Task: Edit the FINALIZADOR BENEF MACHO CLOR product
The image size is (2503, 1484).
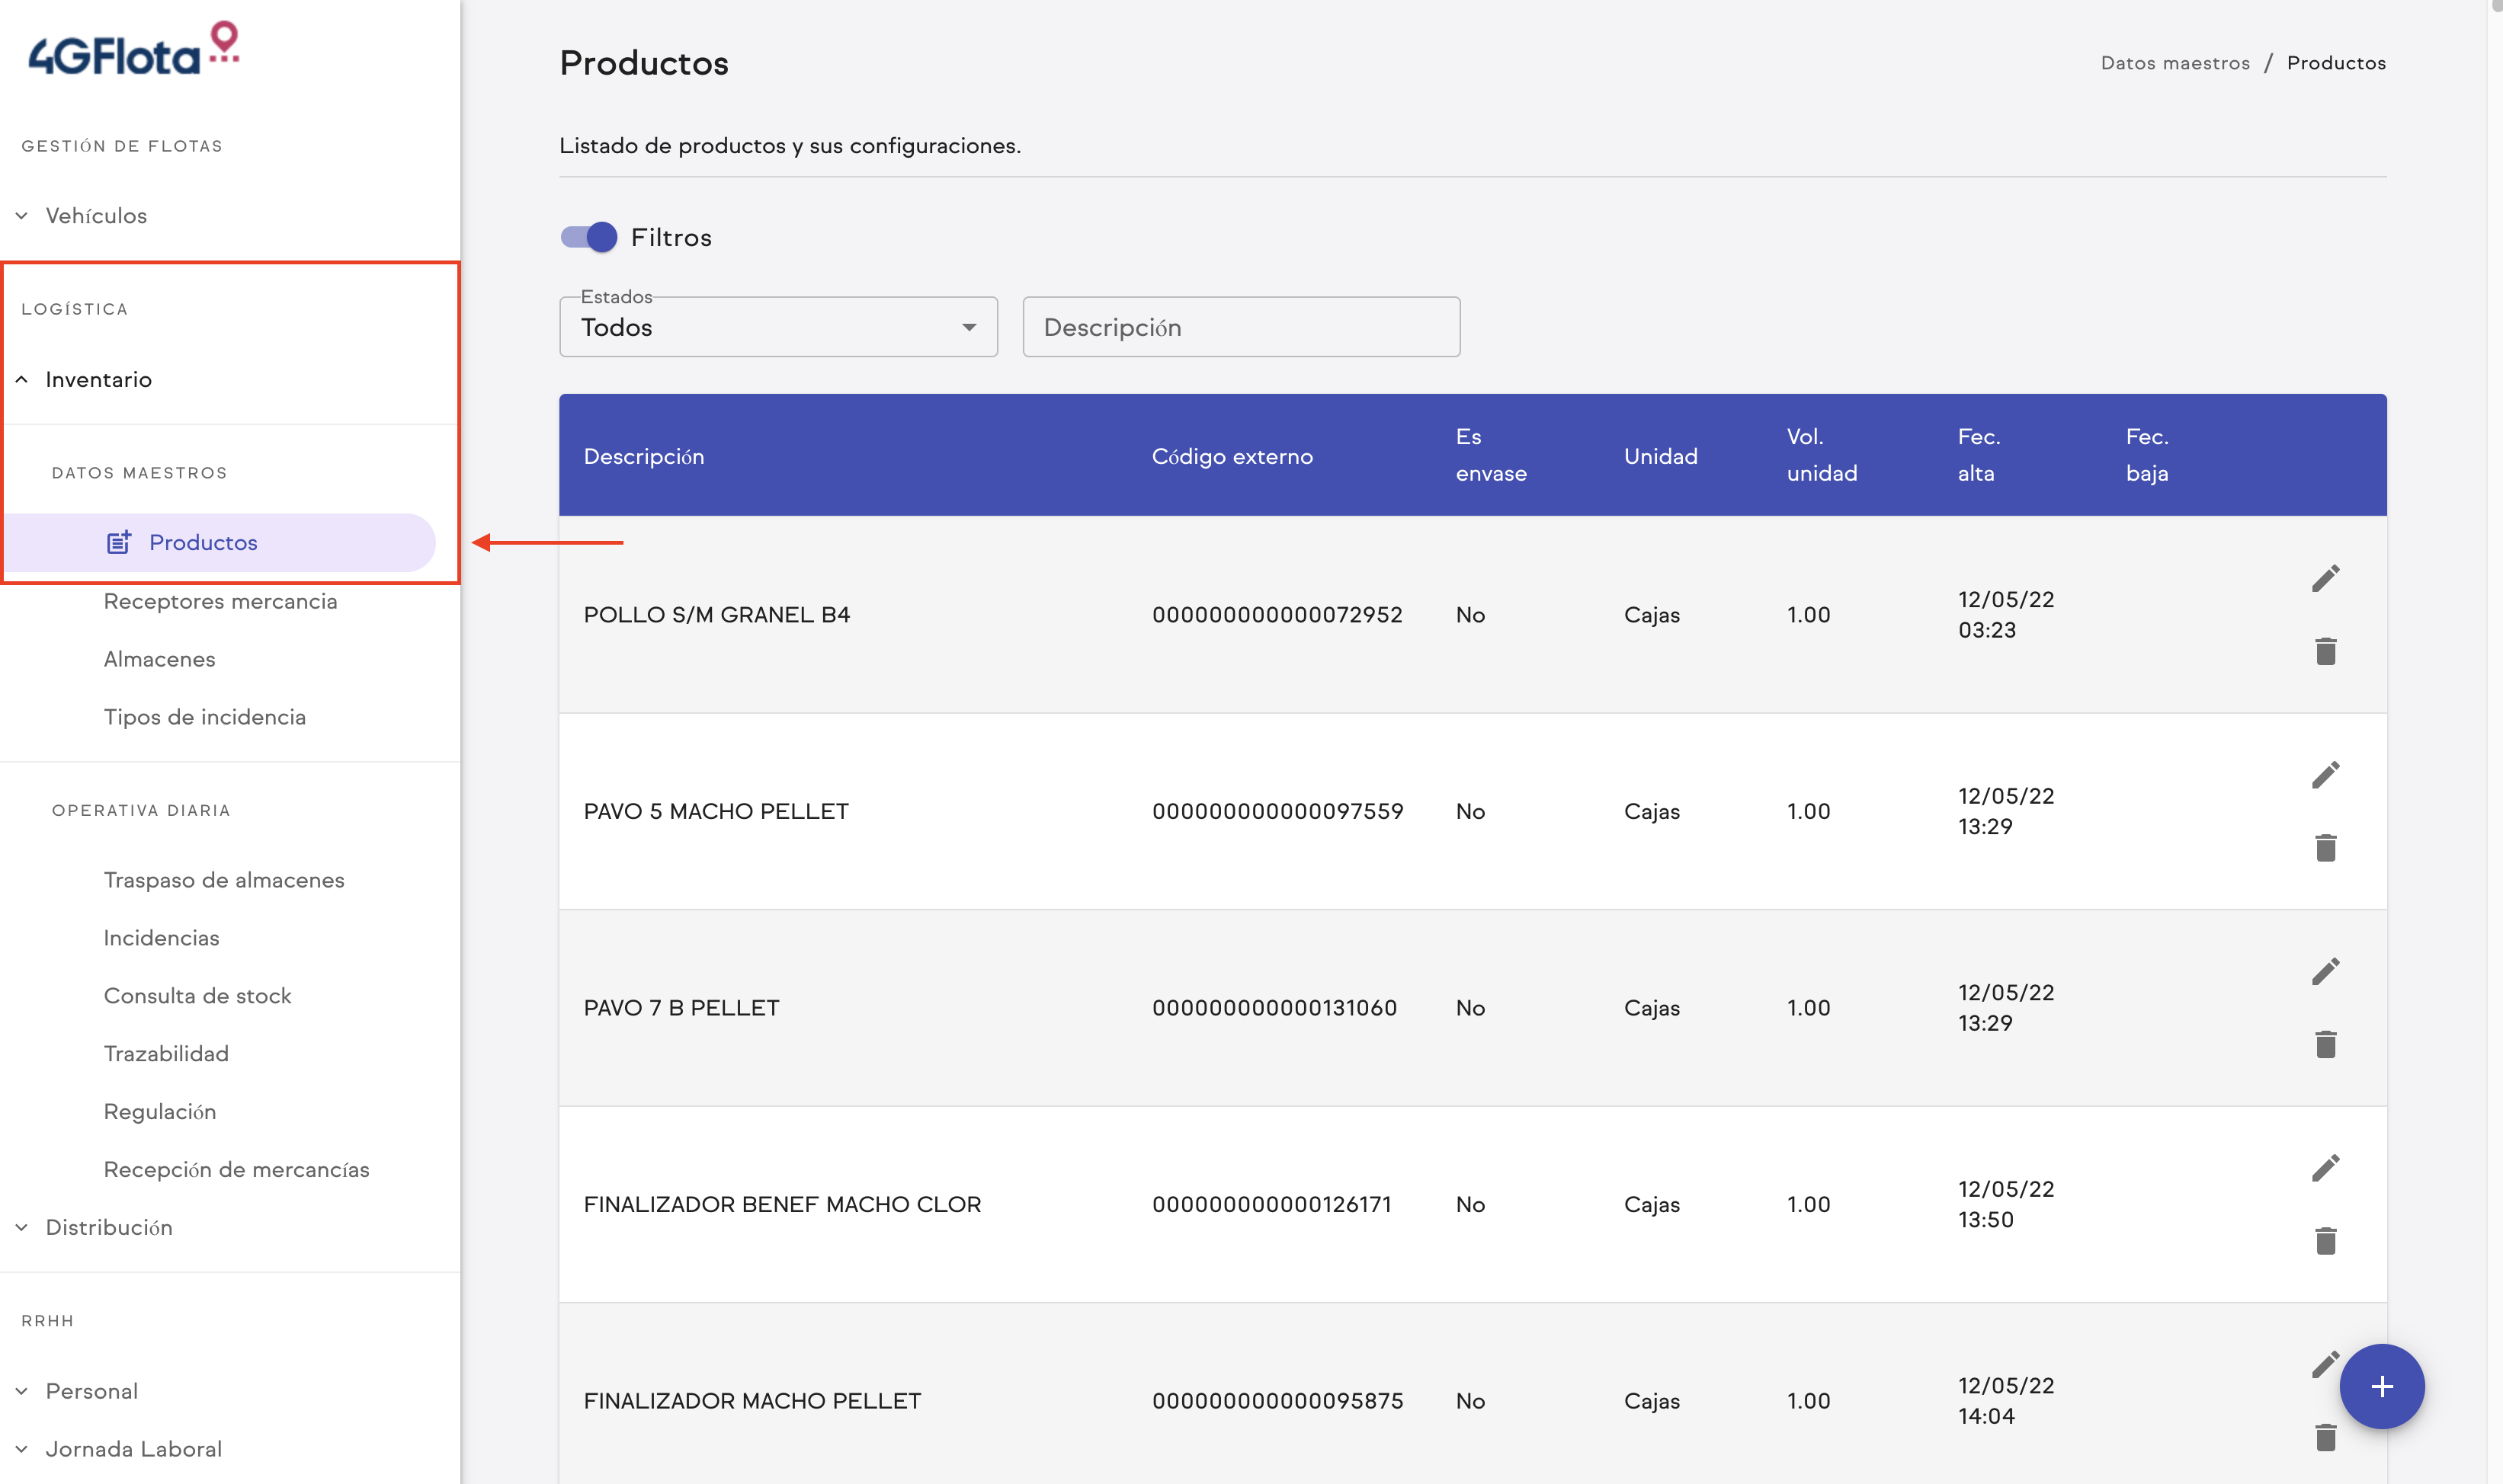Action: (x=2327, y=1167)
